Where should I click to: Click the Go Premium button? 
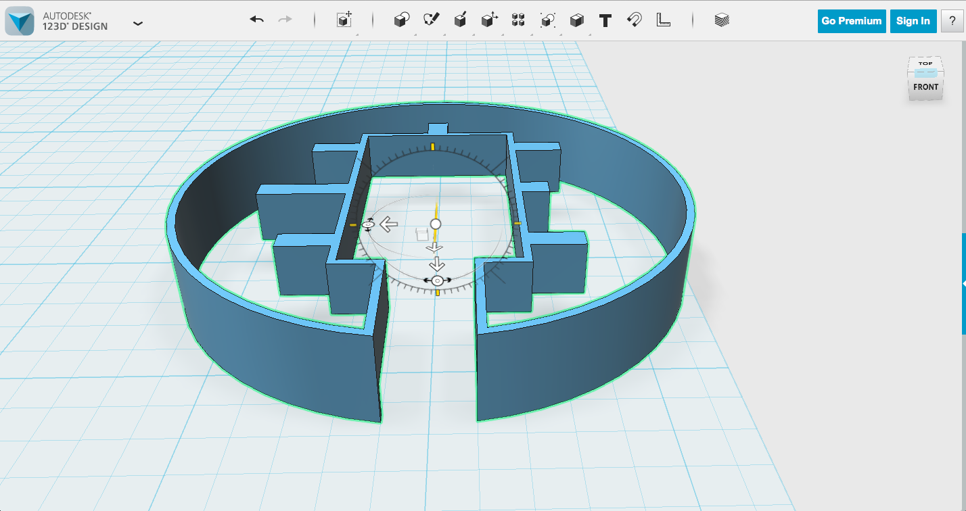point(851,20)
